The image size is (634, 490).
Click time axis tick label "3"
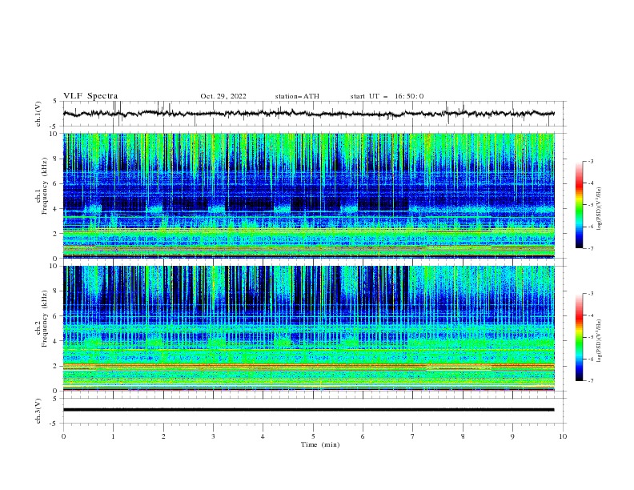(x=213, y=436)
